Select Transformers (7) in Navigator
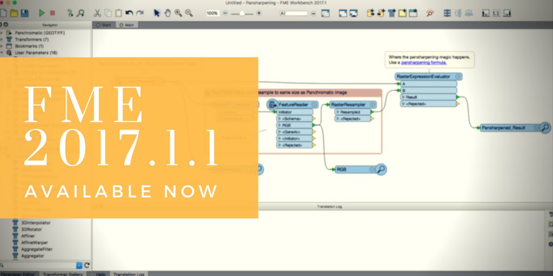Image resolution: width=553 pixels, height=276 pixels. (x=32, y=39)
